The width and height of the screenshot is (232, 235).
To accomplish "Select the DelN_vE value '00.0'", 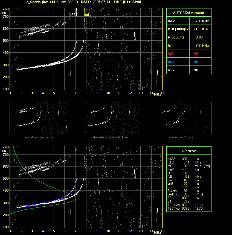I will pos(186,194).
